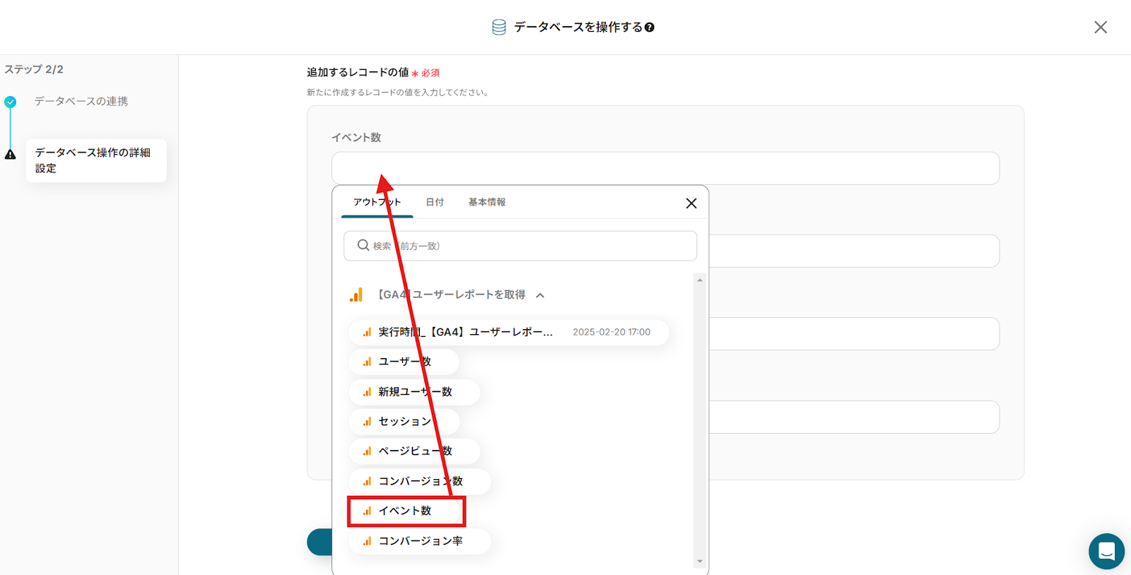Click the warning triangle step icon
This screenshot has width=1131, height=575.
[x=11, y=154]
